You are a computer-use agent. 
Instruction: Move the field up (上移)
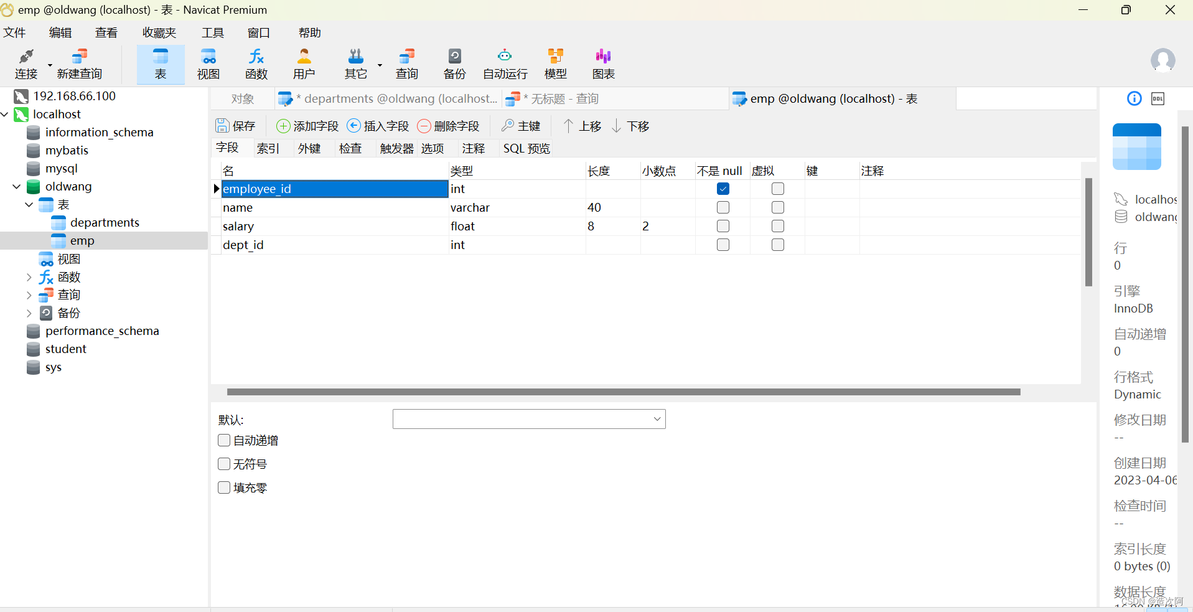[x=582, y=126]
